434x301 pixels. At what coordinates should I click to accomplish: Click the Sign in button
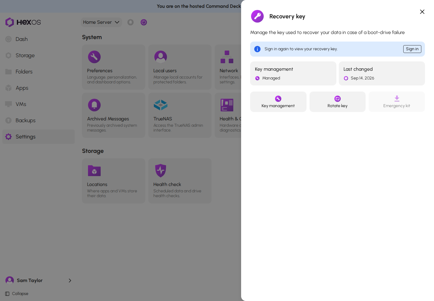pyautogui.click(x=412, y=49)
